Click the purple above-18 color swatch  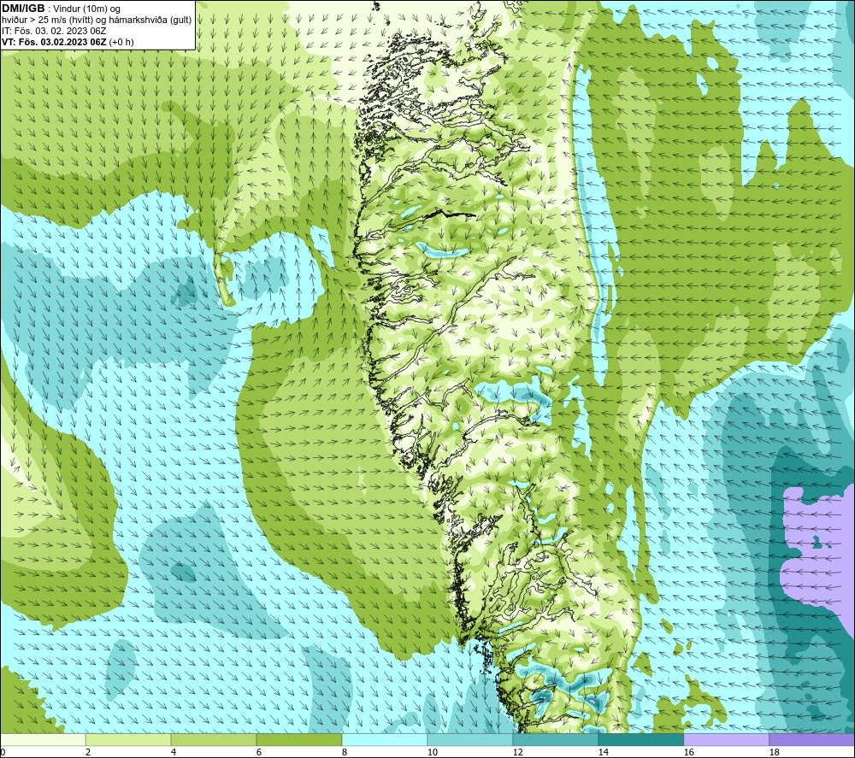pos(811,739)
